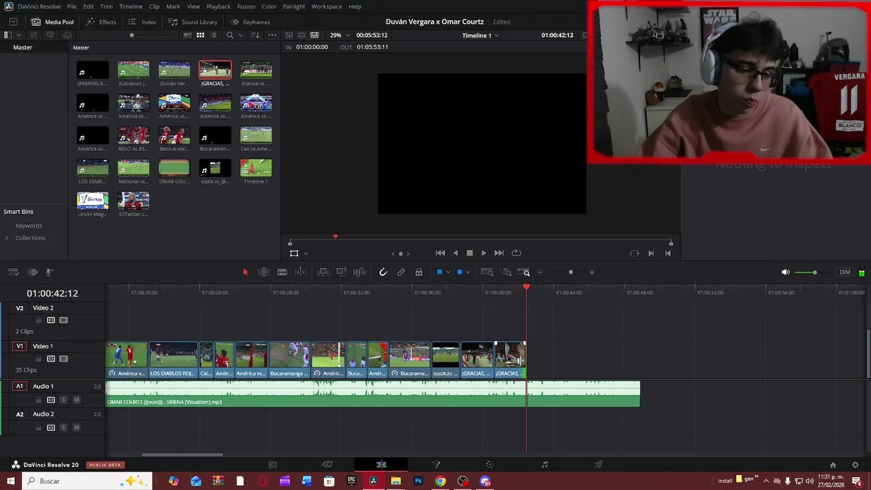
Task: Open Media Pool search icon
Action: click(x=230, y=35)
